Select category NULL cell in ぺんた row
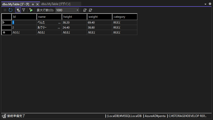The width and height of the screenshot is (213, 120). point(124,22)
